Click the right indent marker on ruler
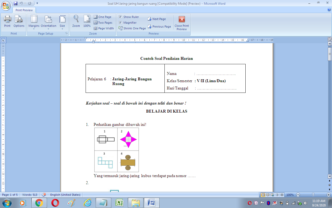The image size is (332, 208). click(247, 41)
